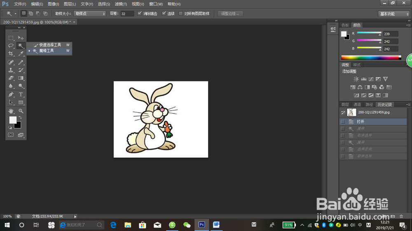Enable sample all layers (对所有图层取样) checkbox
Image resolution: width=412 pixels, height=231 pixels.
click(x=181, y=14)
